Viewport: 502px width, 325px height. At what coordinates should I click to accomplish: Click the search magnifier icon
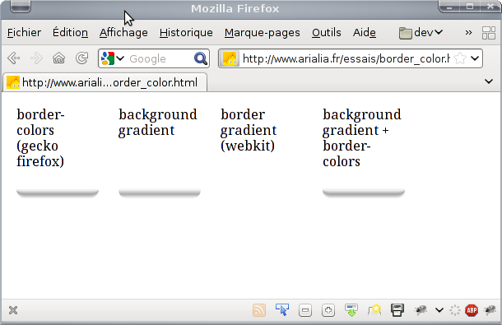click(201, 58)
